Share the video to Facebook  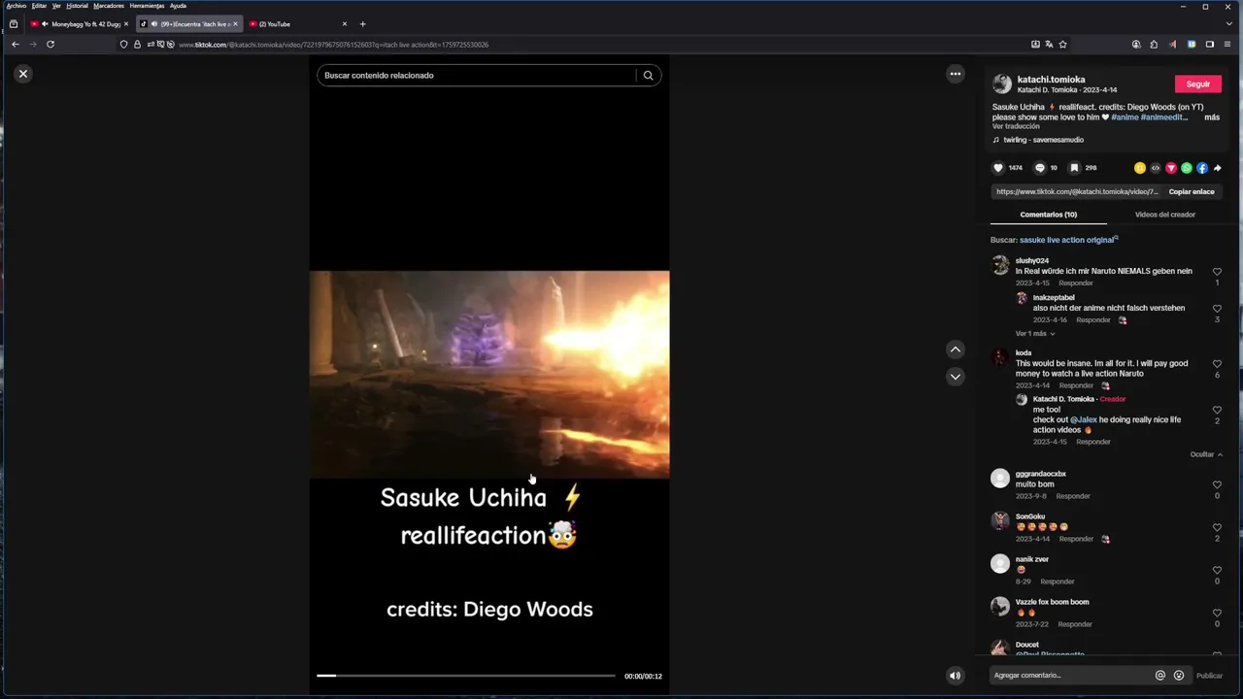(1202, 168)
